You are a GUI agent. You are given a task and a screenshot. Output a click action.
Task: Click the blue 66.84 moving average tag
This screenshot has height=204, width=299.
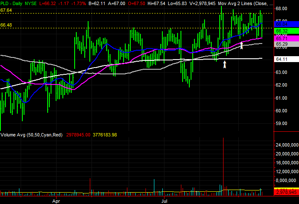click(x=286, y=24)
